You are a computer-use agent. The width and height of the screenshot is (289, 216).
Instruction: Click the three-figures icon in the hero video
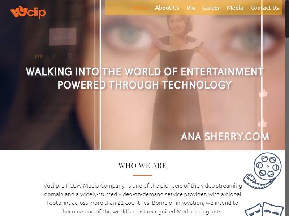point(39,56)
